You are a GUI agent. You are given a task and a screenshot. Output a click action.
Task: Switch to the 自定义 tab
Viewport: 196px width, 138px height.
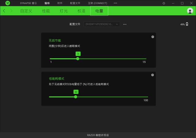(x=26, y=11)
